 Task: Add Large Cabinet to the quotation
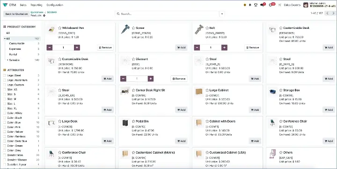coord(255,110)
